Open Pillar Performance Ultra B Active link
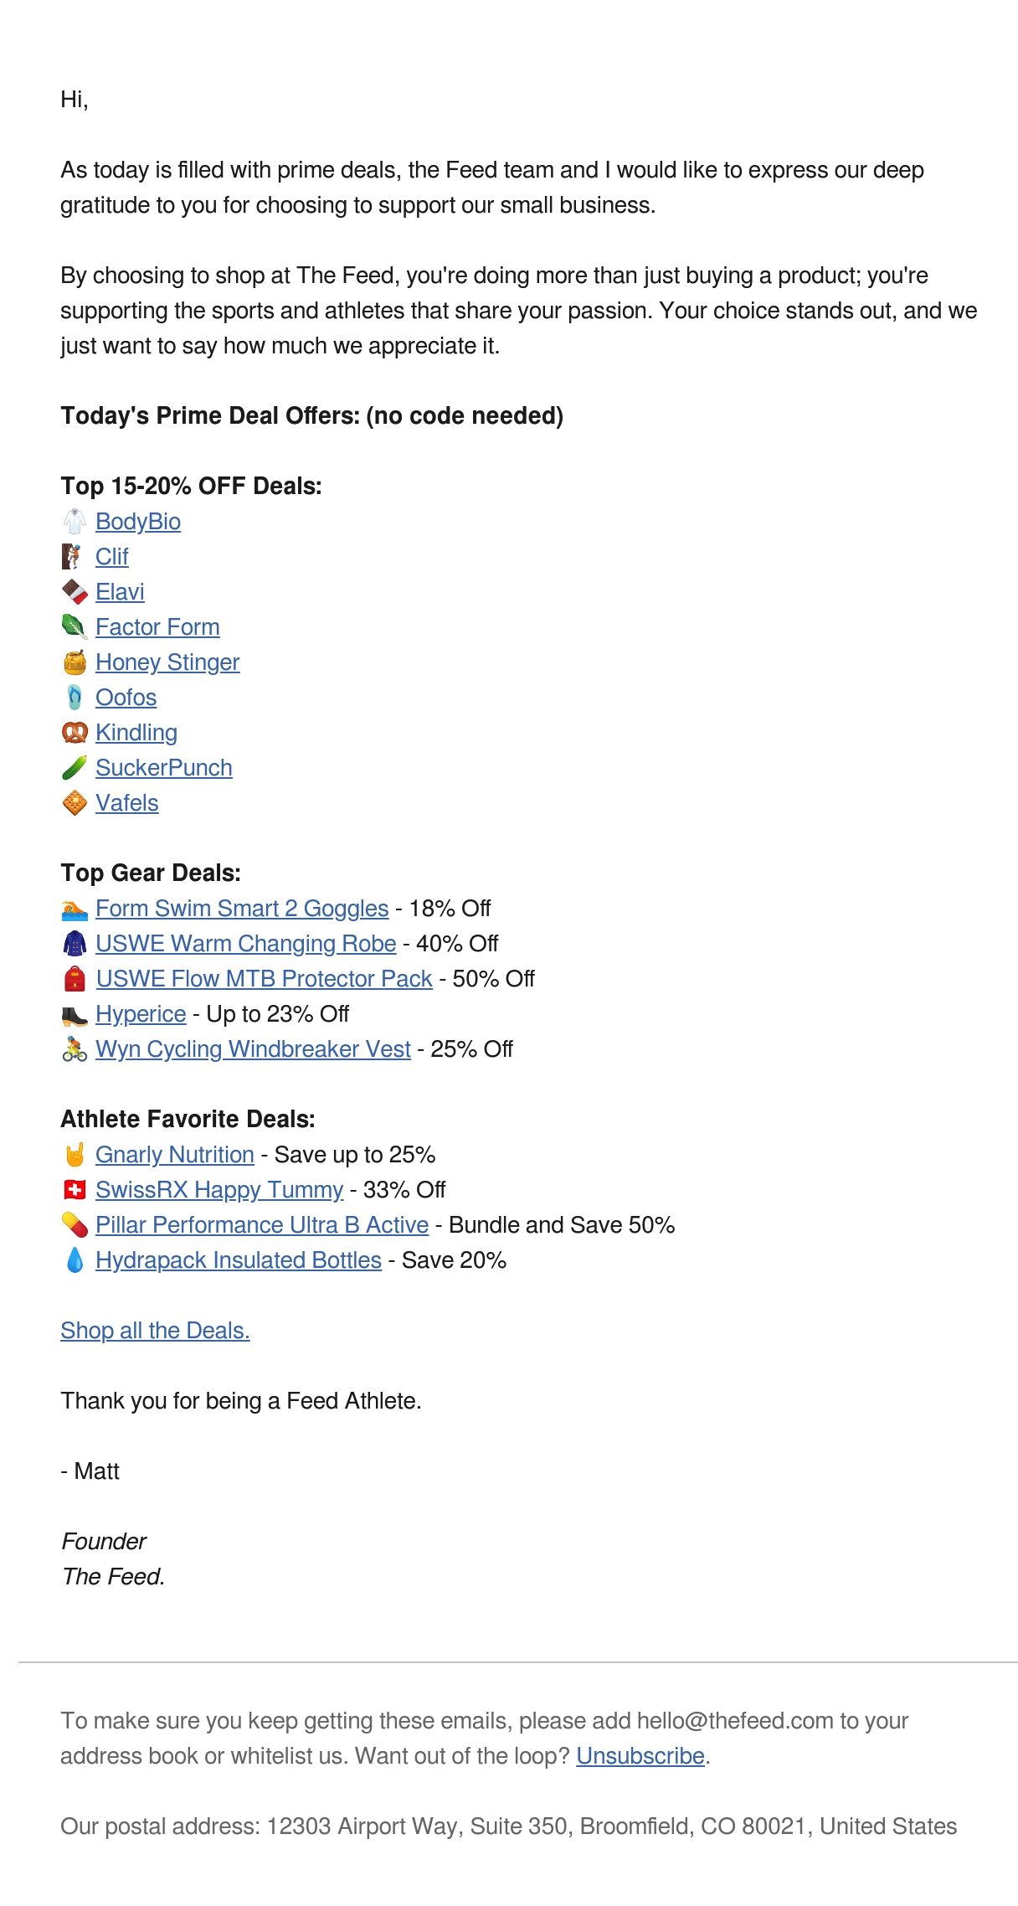Screen dimensions: 1018x1906 (262, 1225)
